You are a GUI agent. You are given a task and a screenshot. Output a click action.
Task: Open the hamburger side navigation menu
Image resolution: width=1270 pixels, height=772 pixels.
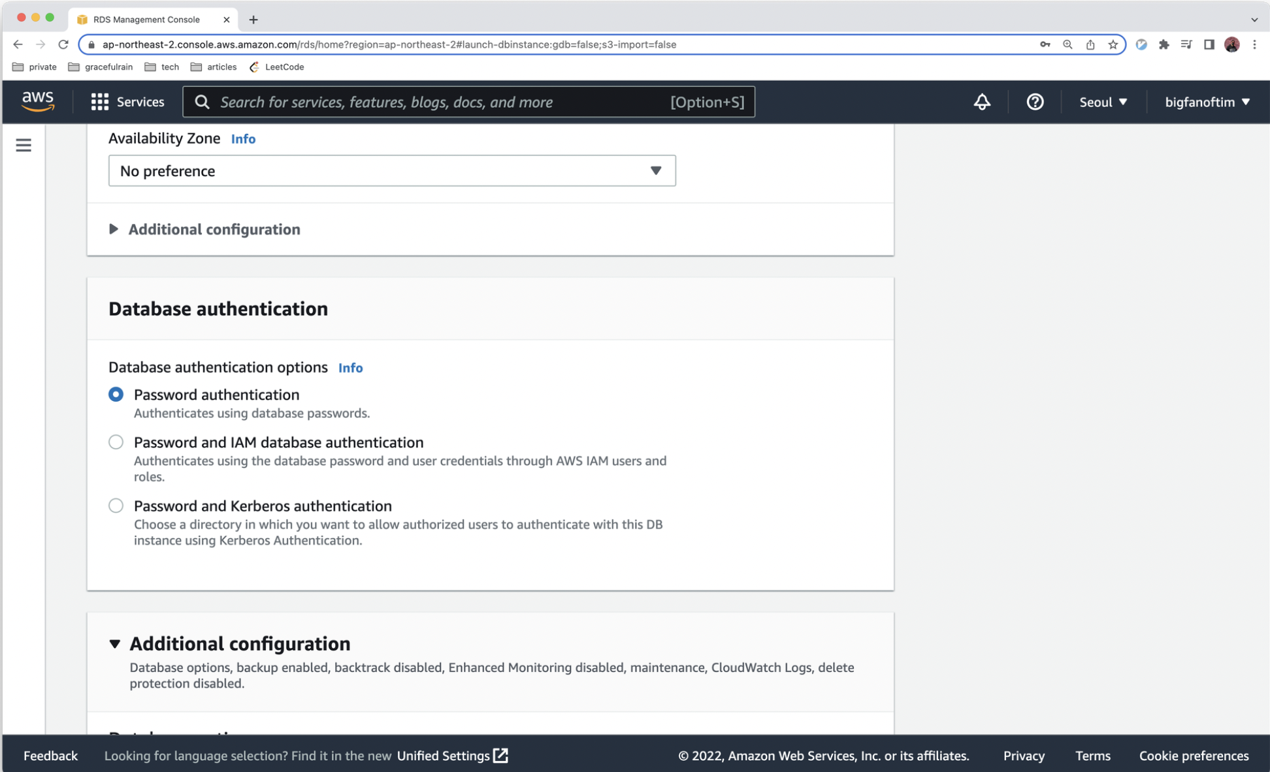coord(24,145)
